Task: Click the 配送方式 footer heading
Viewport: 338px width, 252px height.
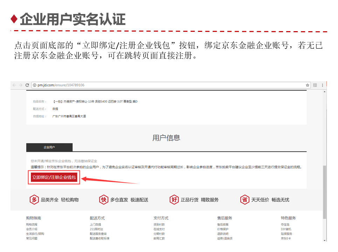Action: [x=97, y=218]
